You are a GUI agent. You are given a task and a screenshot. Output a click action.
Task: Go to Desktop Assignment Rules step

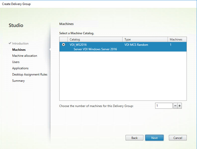(30, 74)
